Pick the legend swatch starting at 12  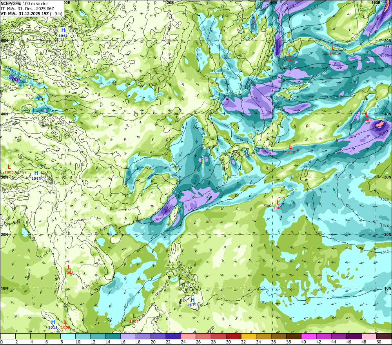98,336
